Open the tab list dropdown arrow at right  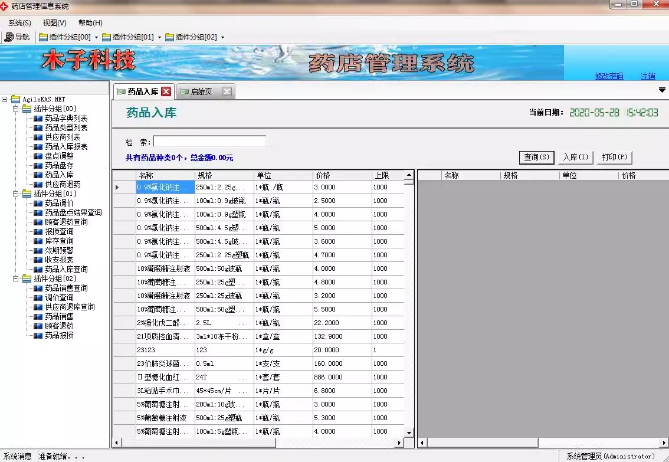click(x=662, y=90)
